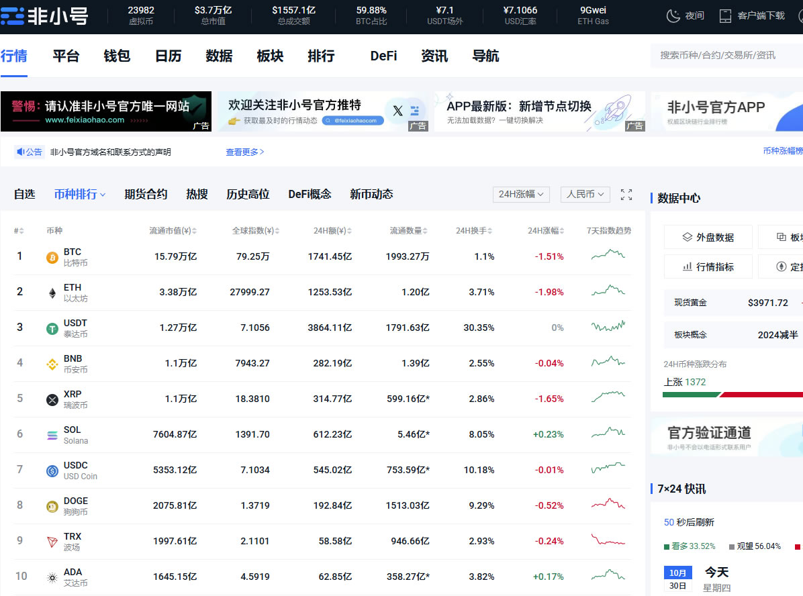This screenshot has height=596, width=803.
Task: Click the 非小号 site logo
Action: (x=45, y=17)
